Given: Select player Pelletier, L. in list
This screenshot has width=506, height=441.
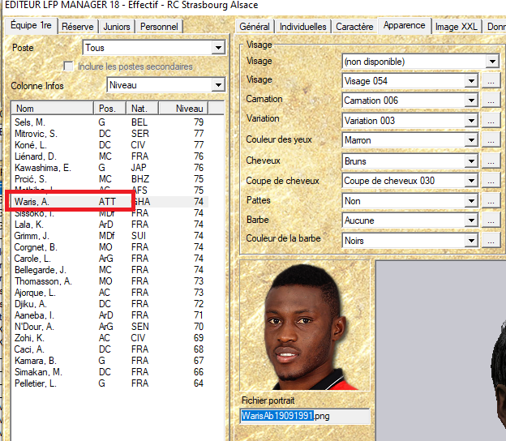Looking at the screenshot, I should point(109,383).
